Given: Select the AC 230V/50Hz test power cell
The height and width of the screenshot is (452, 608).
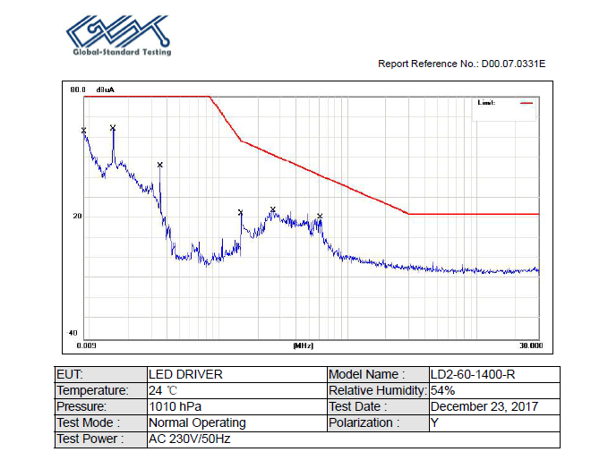Looking at the screenshot, I should 354,439.
